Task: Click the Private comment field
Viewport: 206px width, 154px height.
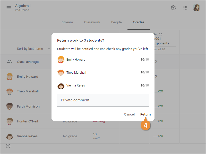Action: click(x=103, y=100)
